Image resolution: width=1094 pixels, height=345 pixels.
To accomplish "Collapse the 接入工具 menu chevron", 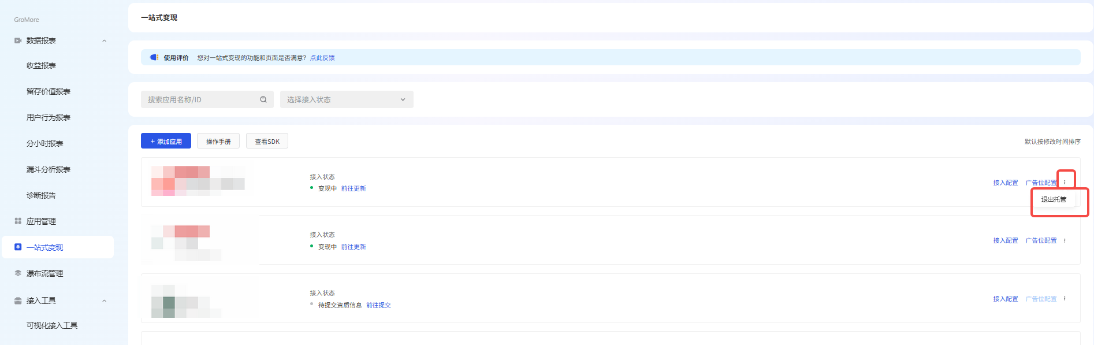I will coord(105,301).
